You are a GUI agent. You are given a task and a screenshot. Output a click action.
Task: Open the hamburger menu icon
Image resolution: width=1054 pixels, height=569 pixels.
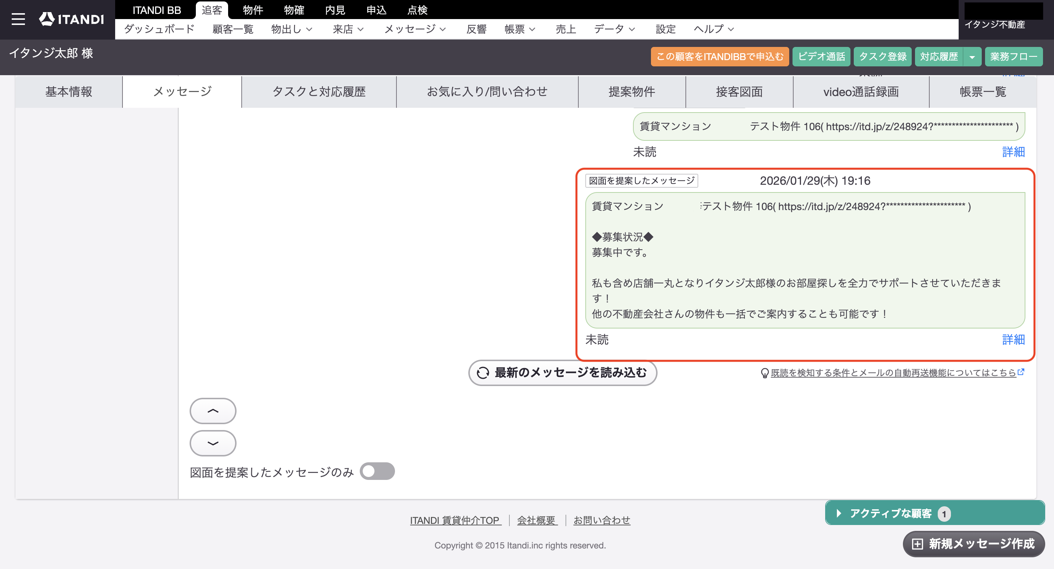(x=18, y=19)
